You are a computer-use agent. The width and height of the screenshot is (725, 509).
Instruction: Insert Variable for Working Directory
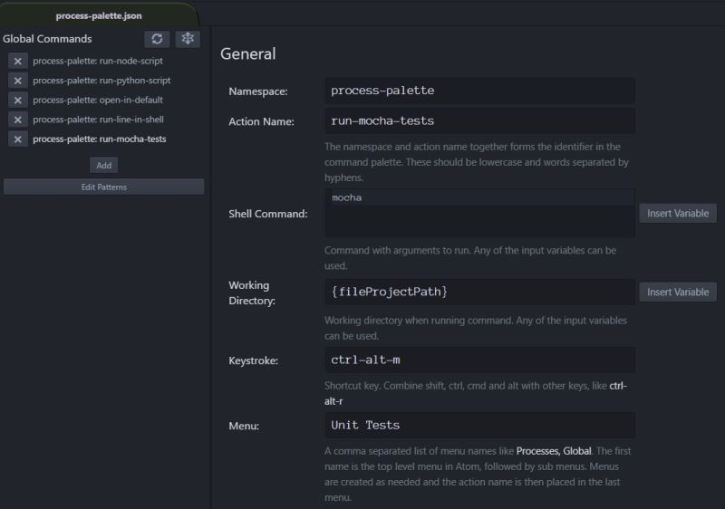[x=678, y=292]
